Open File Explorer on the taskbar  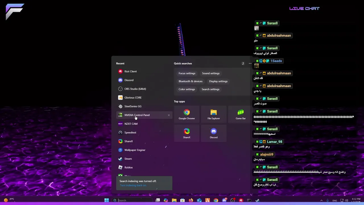(174, 200)
